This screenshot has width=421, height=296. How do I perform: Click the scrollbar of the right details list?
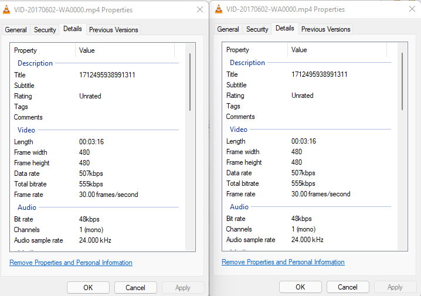pos(402,81)
